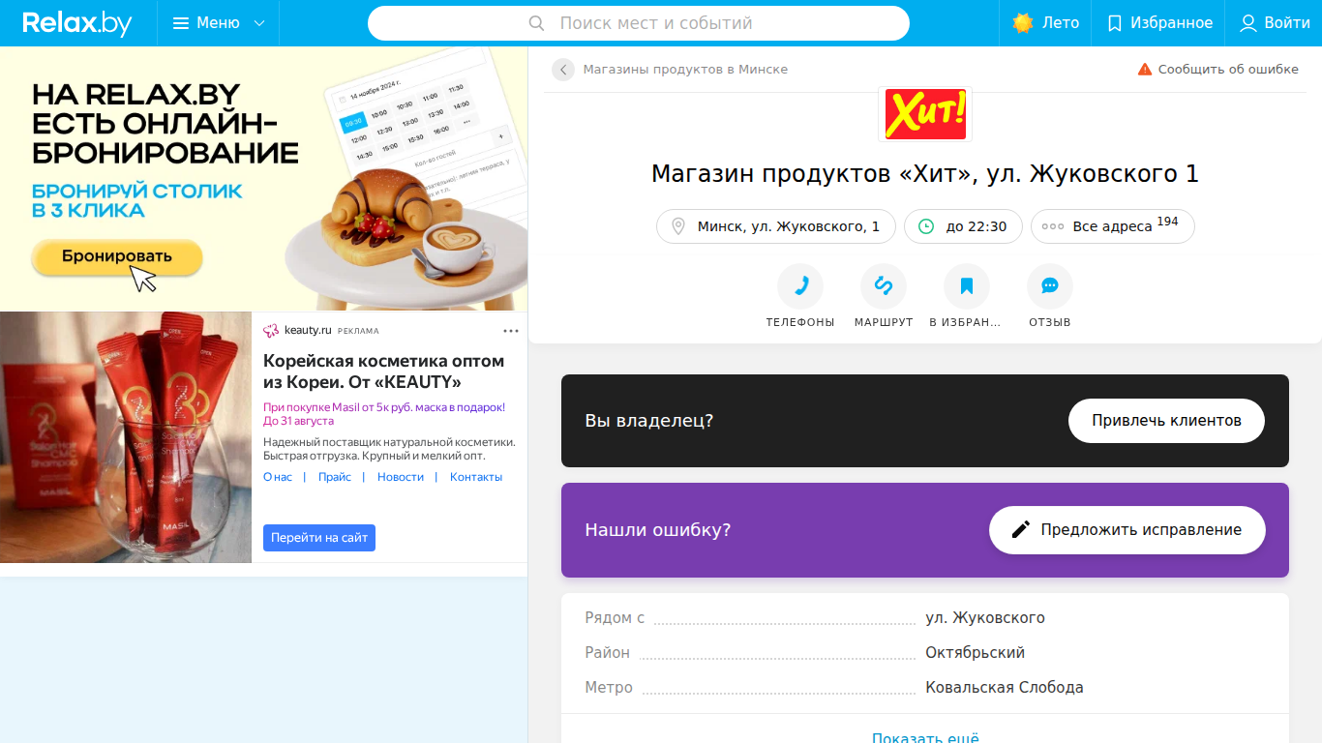This screenshot has width=1322, height=743.
Task: Click Войти to sign in
Action: point(1275,23)
